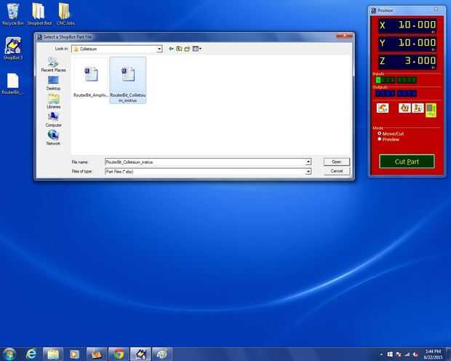Open Windows Media Player from taskbar
451x361 pixels.
tap(74, 354)
